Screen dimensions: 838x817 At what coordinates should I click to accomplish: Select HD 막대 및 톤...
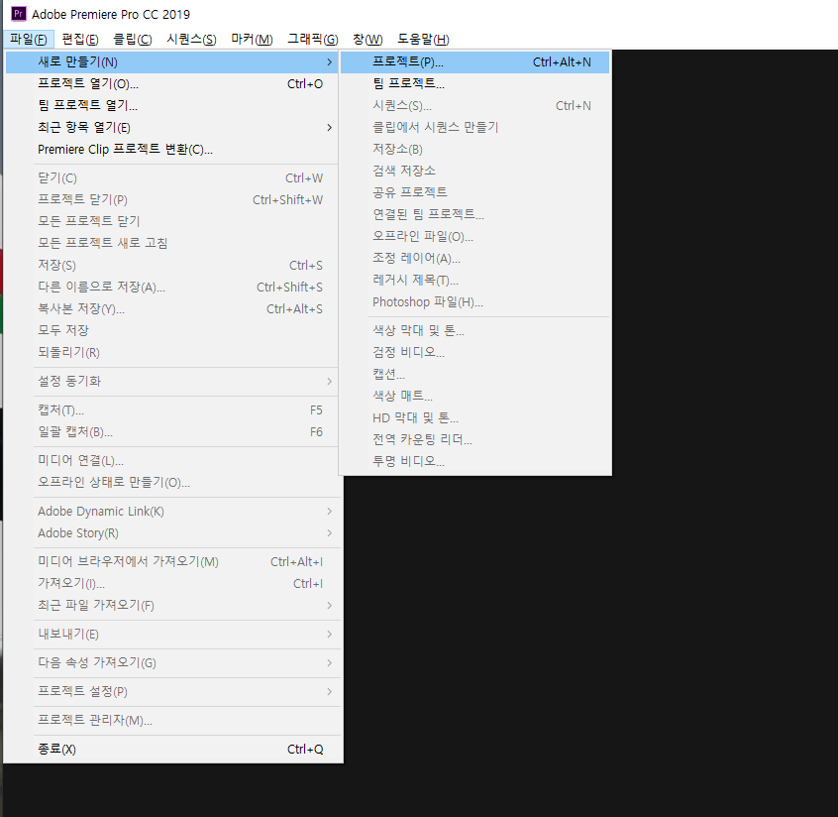tap(475, 417)
